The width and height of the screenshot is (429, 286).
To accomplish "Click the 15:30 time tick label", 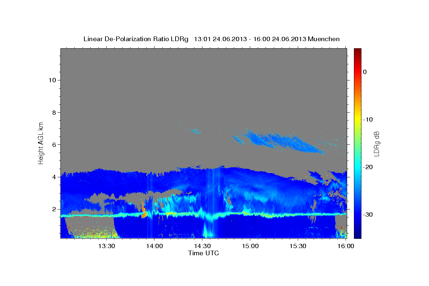I will 298,246.
